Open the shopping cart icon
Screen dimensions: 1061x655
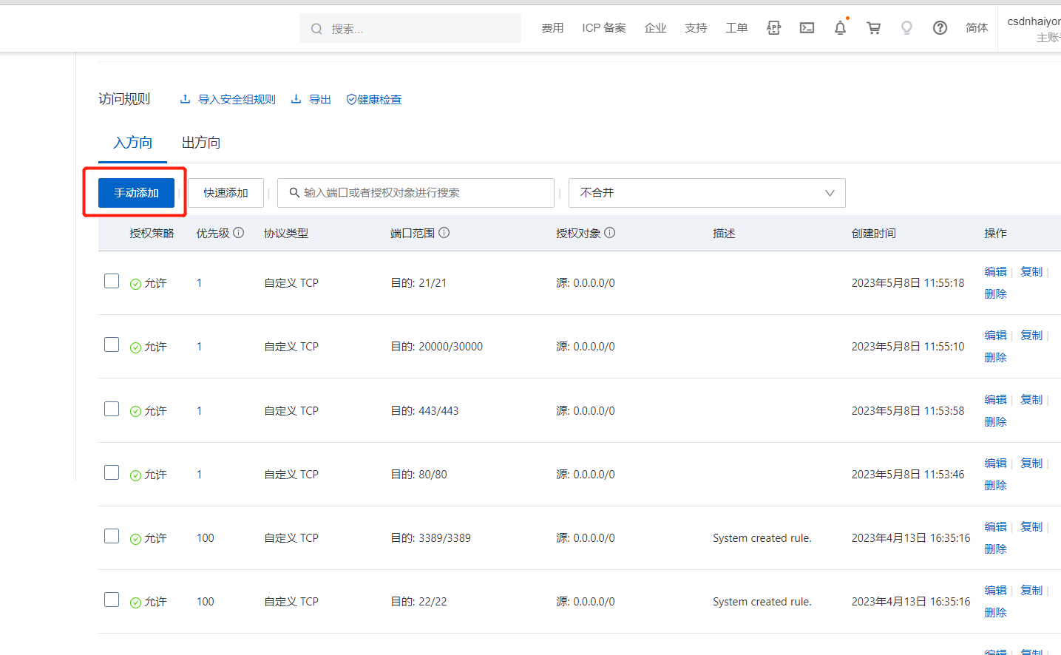tap(873, 27)
